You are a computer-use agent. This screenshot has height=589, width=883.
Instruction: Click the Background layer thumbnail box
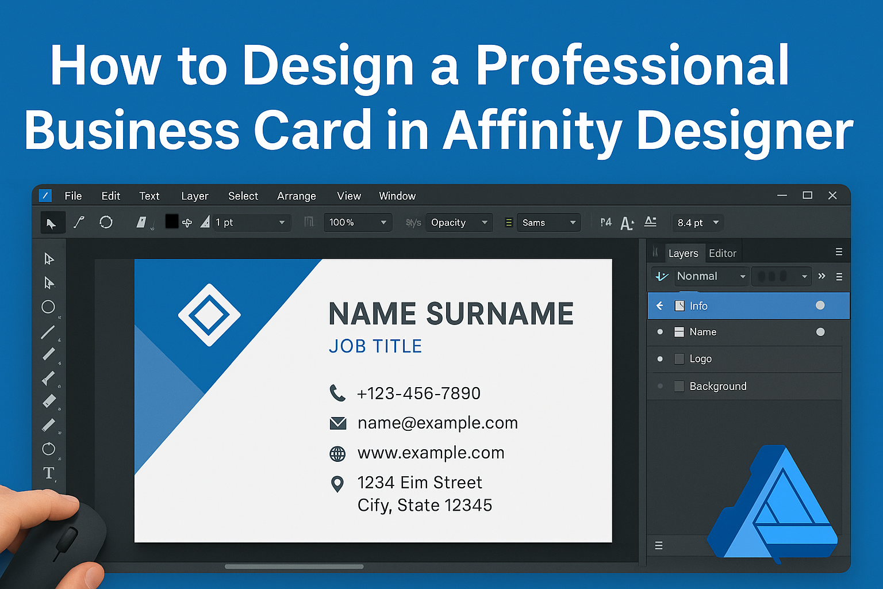(679, 386)
